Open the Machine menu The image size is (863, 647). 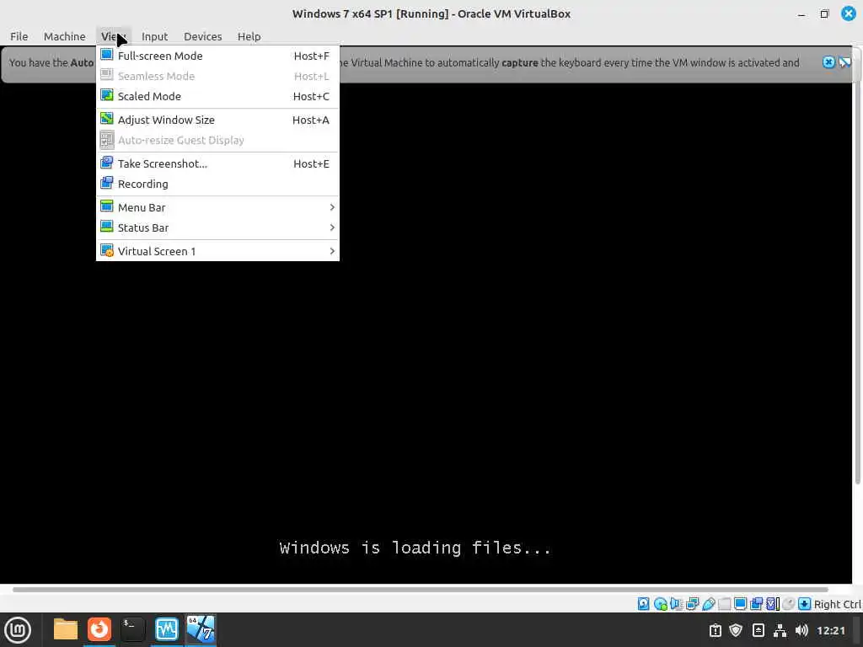pyautogui.click(x=64, y=36)
